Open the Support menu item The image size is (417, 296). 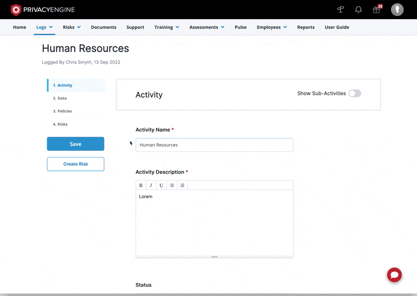(x=136, y=27)
